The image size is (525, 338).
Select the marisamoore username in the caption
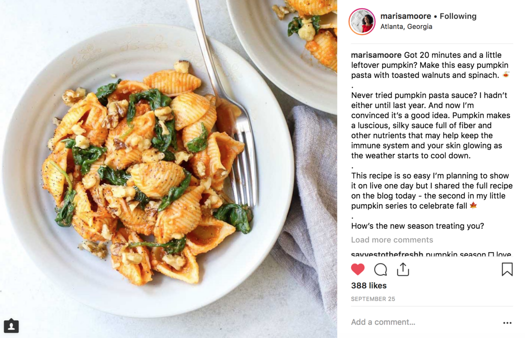tap(376, 55)
